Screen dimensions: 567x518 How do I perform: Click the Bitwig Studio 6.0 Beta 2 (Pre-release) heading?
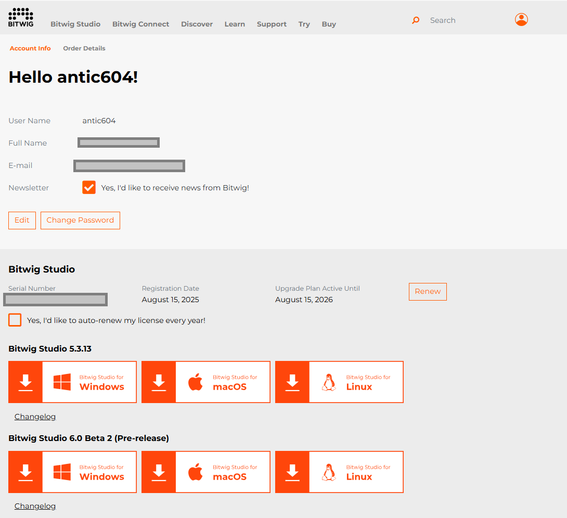tap(88, 438)
